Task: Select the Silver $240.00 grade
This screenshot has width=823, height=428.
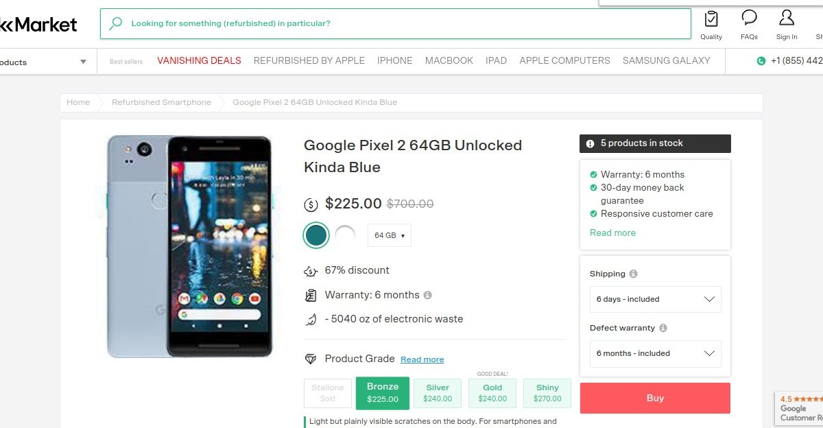Action: coord(438,393)
